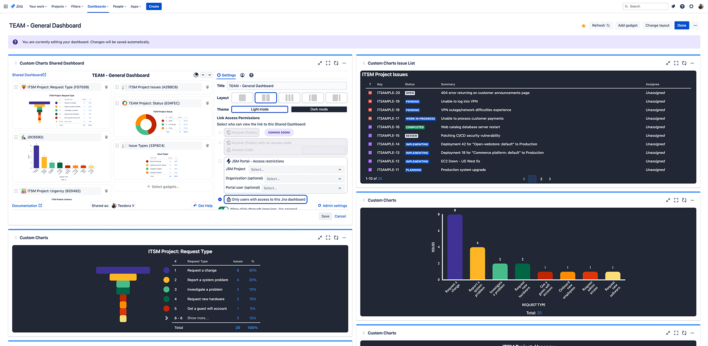Toggle the Allow click-through switch
Viewport: 708px width, 346px height.
point(223,209)
